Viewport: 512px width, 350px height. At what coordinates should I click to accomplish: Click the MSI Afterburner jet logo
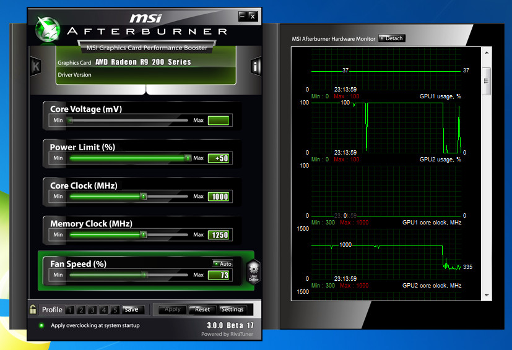tap(48, 30)
